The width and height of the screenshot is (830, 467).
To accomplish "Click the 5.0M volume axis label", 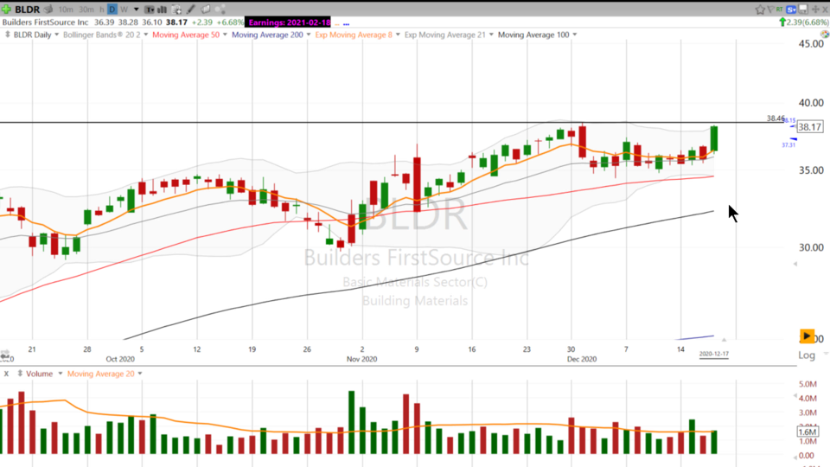I will pyautogui.click(x=808, y=384).
